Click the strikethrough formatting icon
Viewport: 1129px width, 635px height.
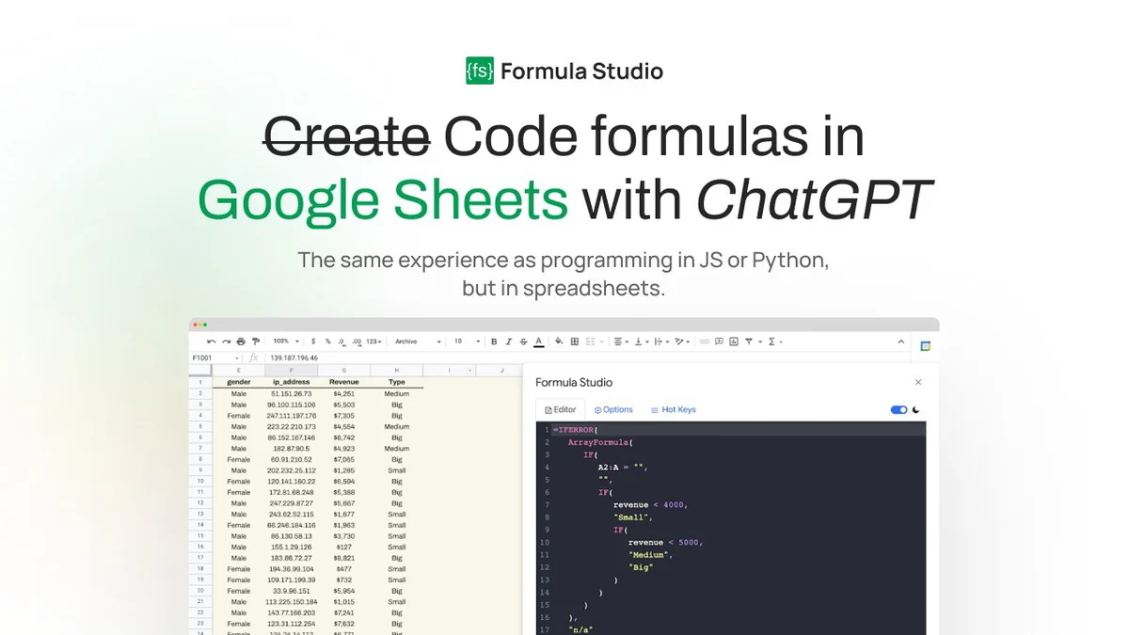523,341
